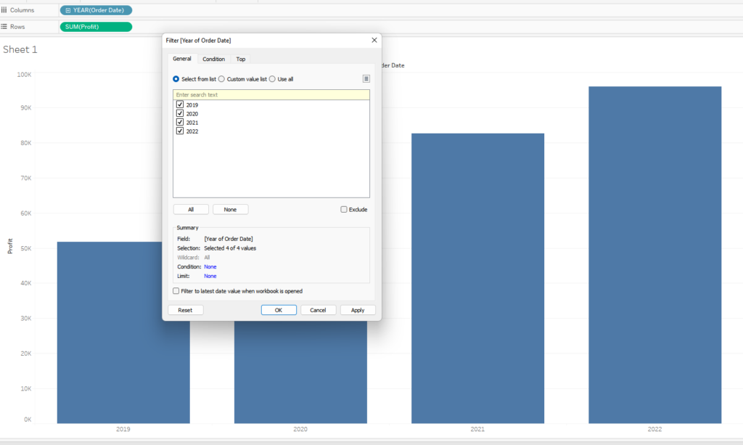Click the 100K axis tick label

click(x=24, y=75)
